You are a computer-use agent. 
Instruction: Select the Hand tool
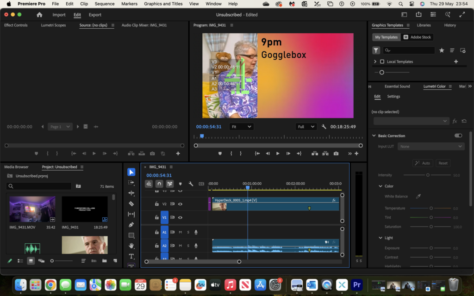tap(131, 246)
